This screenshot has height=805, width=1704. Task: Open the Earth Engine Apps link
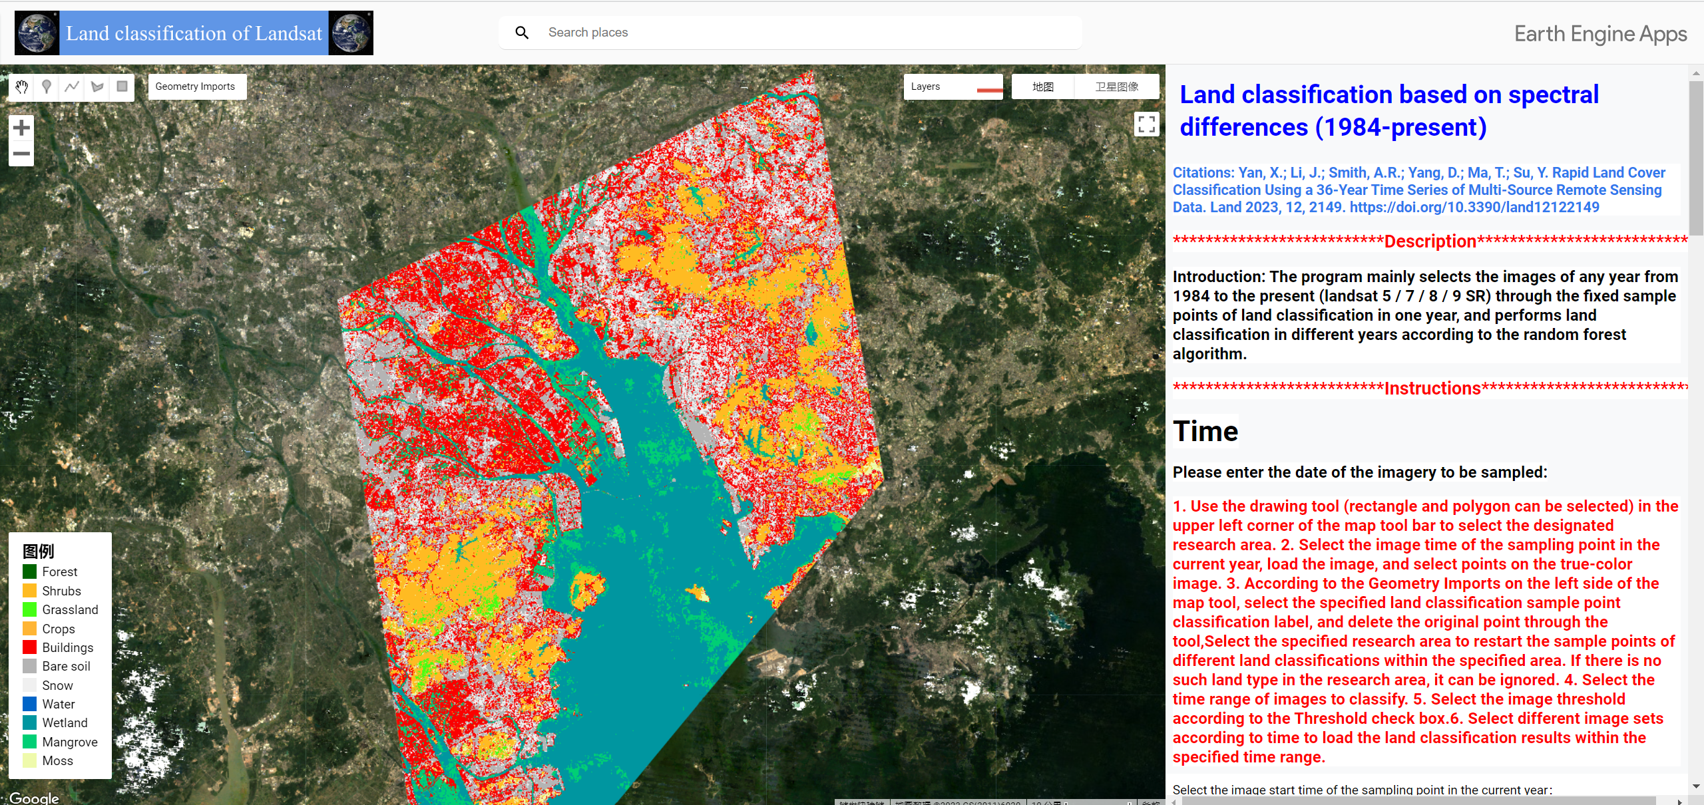click(1600, 34)
